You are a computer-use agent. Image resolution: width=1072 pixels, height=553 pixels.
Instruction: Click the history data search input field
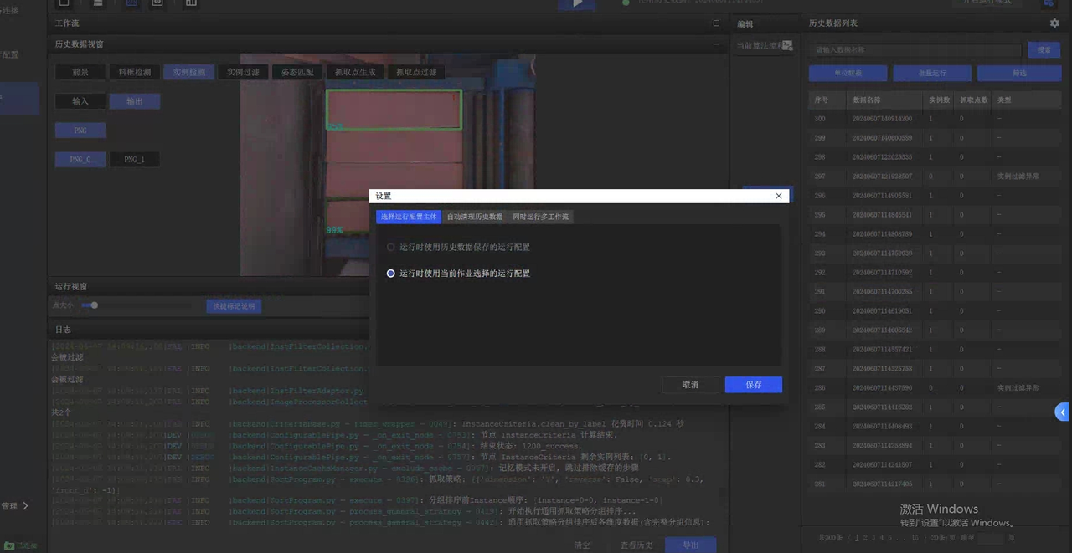(915, 50)
